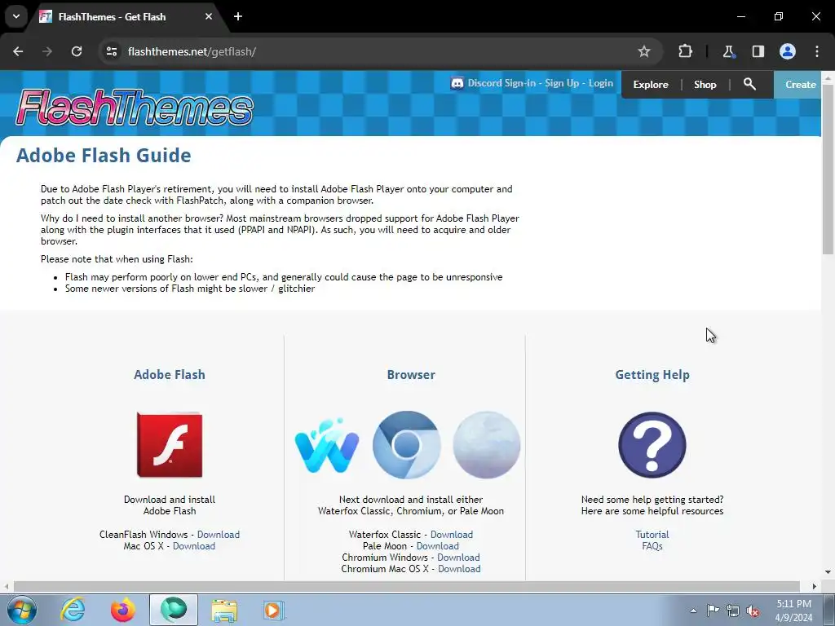This screenshot has width=835, height=626.
Task: Open File Explorer from the taskbar
Action: (x=224, y=610)
